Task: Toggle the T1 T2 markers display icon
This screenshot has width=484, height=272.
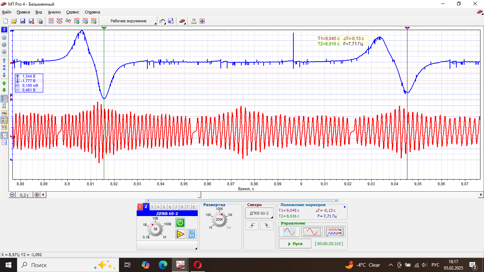Action: (x=4, y=127)
